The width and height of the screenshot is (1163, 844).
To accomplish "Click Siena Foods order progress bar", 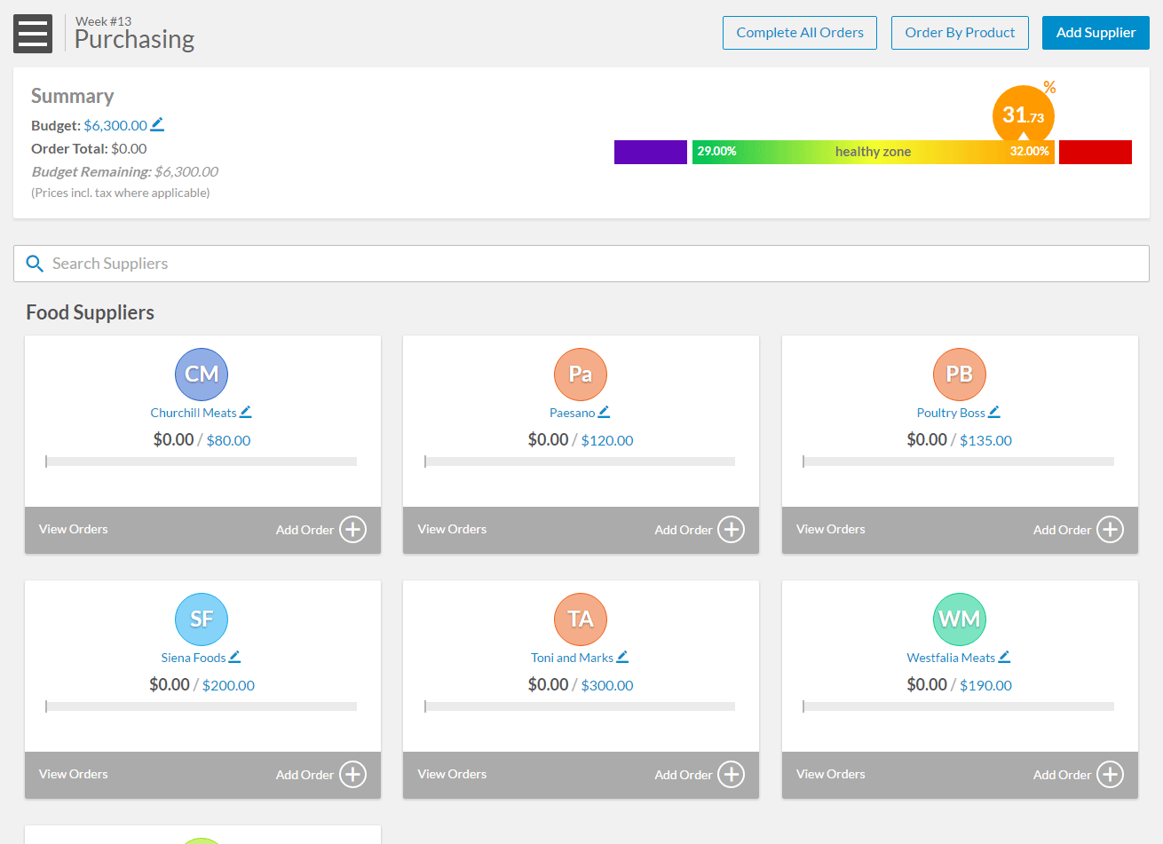I will 202,706.
